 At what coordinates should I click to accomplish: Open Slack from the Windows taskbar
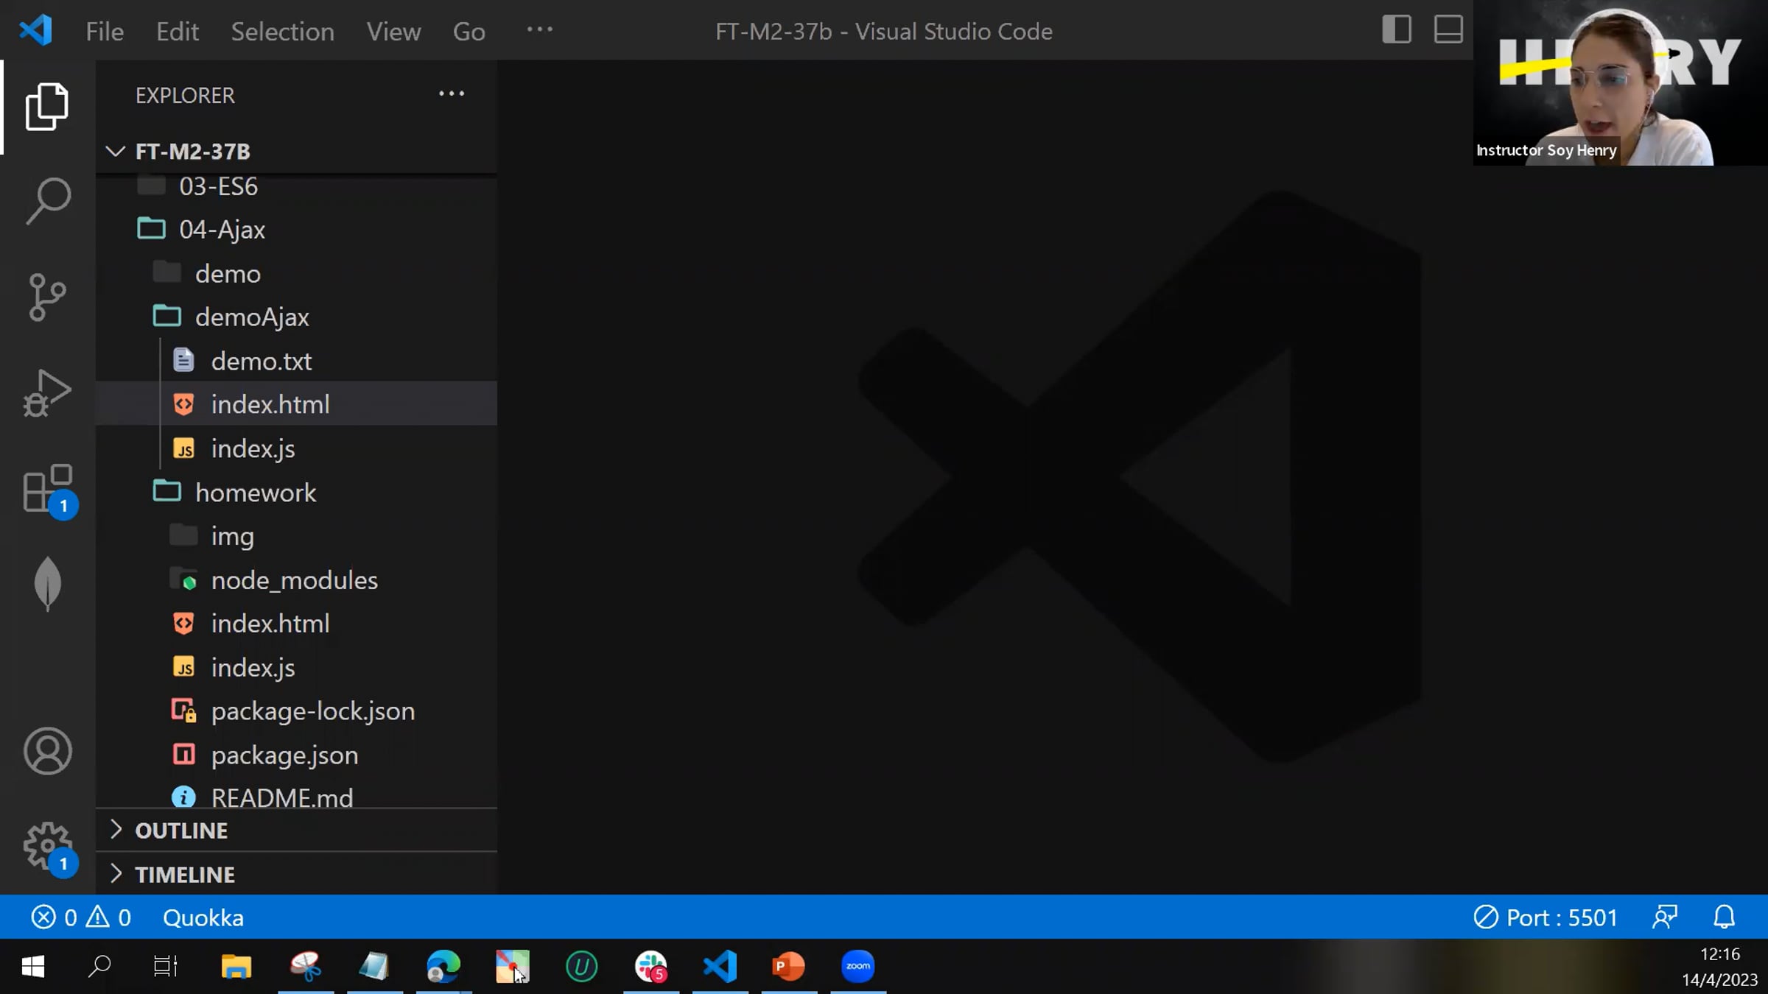(x=650, y=966)
